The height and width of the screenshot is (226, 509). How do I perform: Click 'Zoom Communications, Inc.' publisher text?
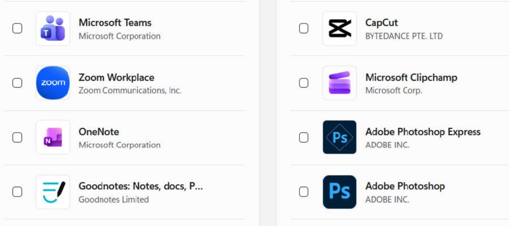pos(130,91)
